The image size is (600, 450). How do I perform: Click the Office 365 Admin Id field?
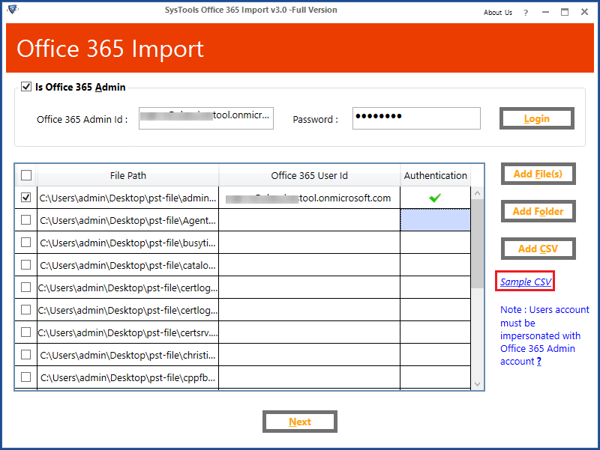click(x=205, y=118)
